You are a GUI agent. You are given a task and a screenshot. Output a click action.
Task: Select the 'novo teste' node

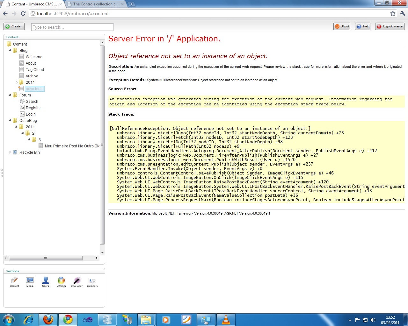coord(35,89)
